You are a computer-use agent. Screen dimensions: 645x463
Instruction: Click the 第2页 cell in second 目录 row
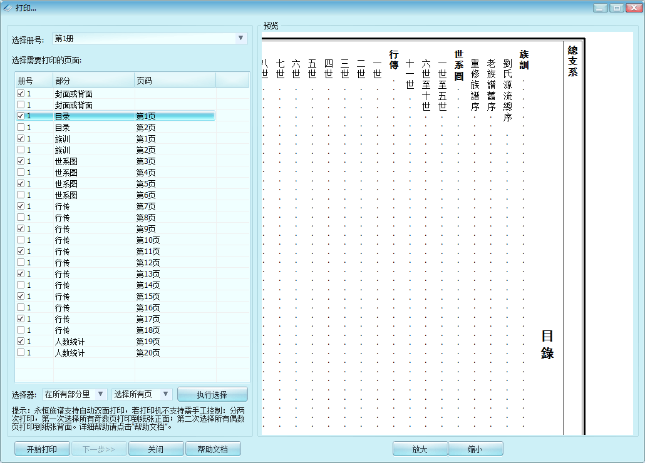[x=146, y=128]
